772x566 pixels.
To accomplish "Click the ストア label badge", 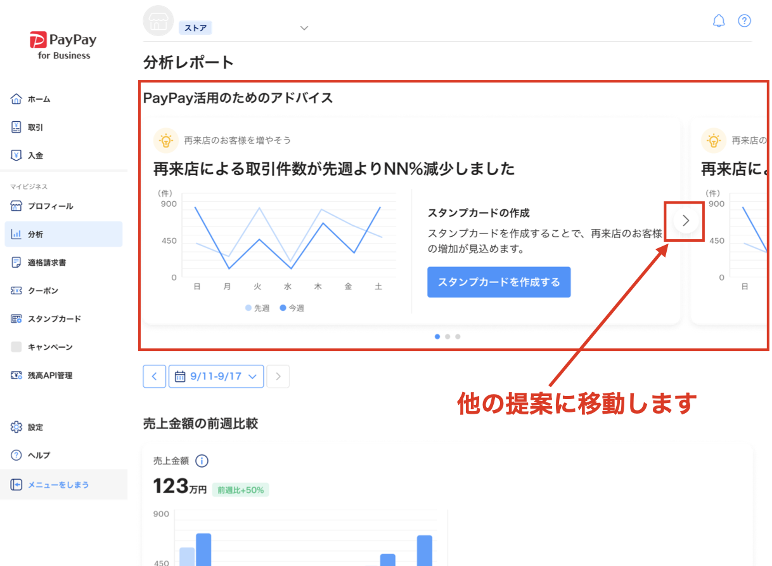I will [195, 28].
